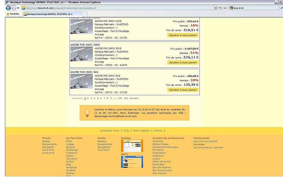Open the Favorites star menu

tap(13, 14)
